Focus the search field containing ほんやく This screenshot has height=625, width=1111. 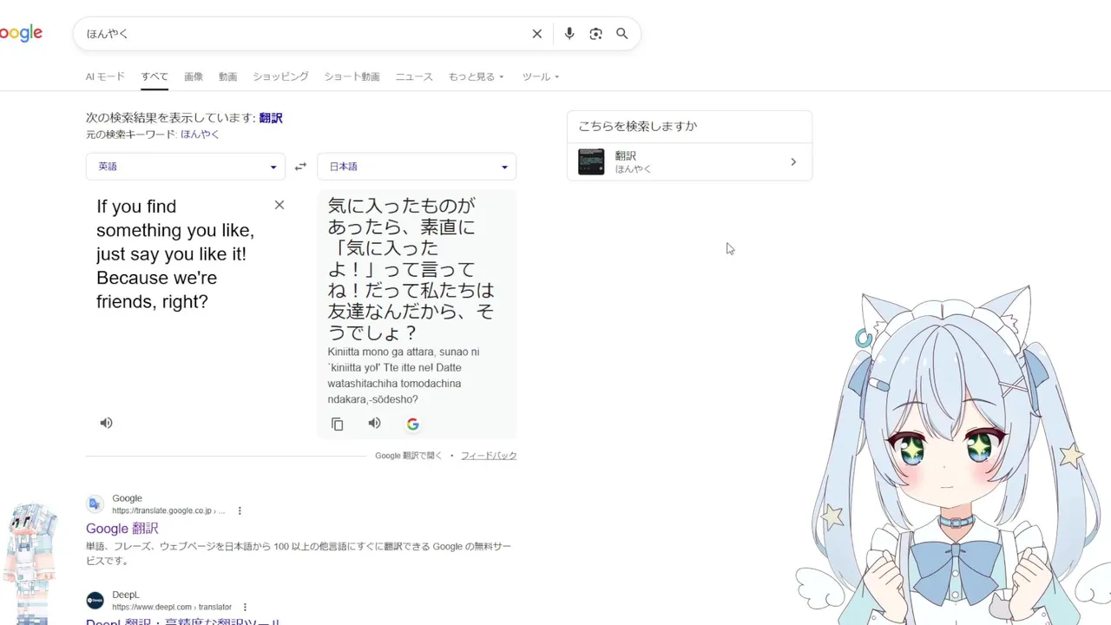(304, 34)
